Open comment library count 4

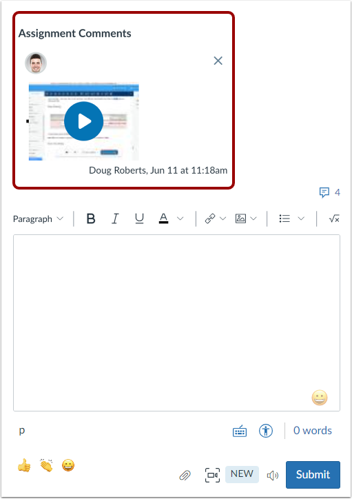click(x=337, y=192)
